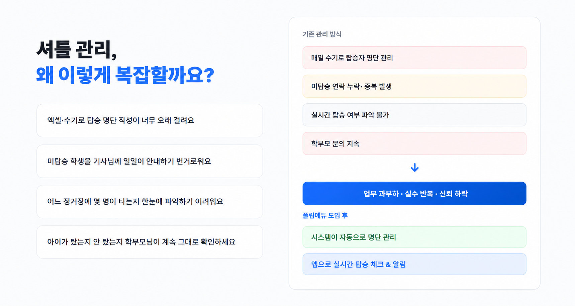Click the 신뢰 하락 text in blue bar

click(453, 194)
